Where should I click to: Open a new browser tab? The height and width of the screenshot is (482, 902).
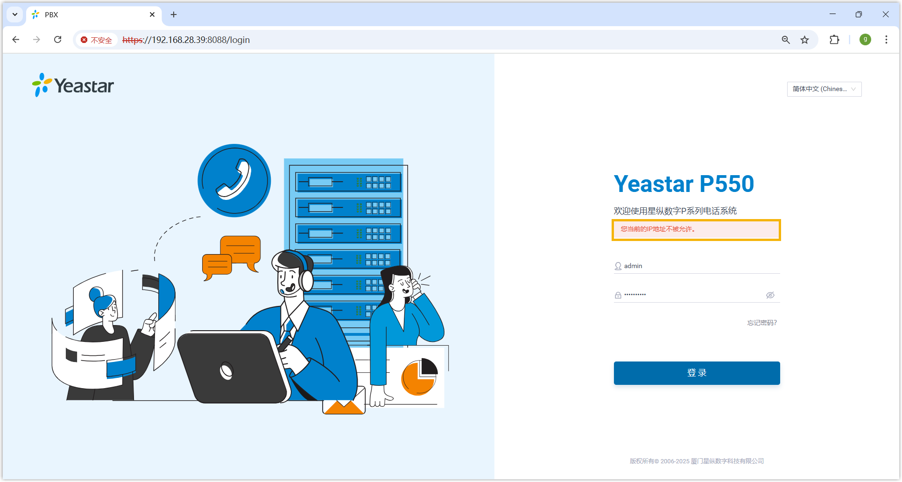(174, 14)
